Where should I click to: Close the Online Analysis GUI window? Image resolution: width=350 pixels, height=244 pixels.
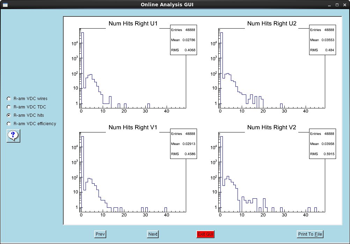(345, 5)
